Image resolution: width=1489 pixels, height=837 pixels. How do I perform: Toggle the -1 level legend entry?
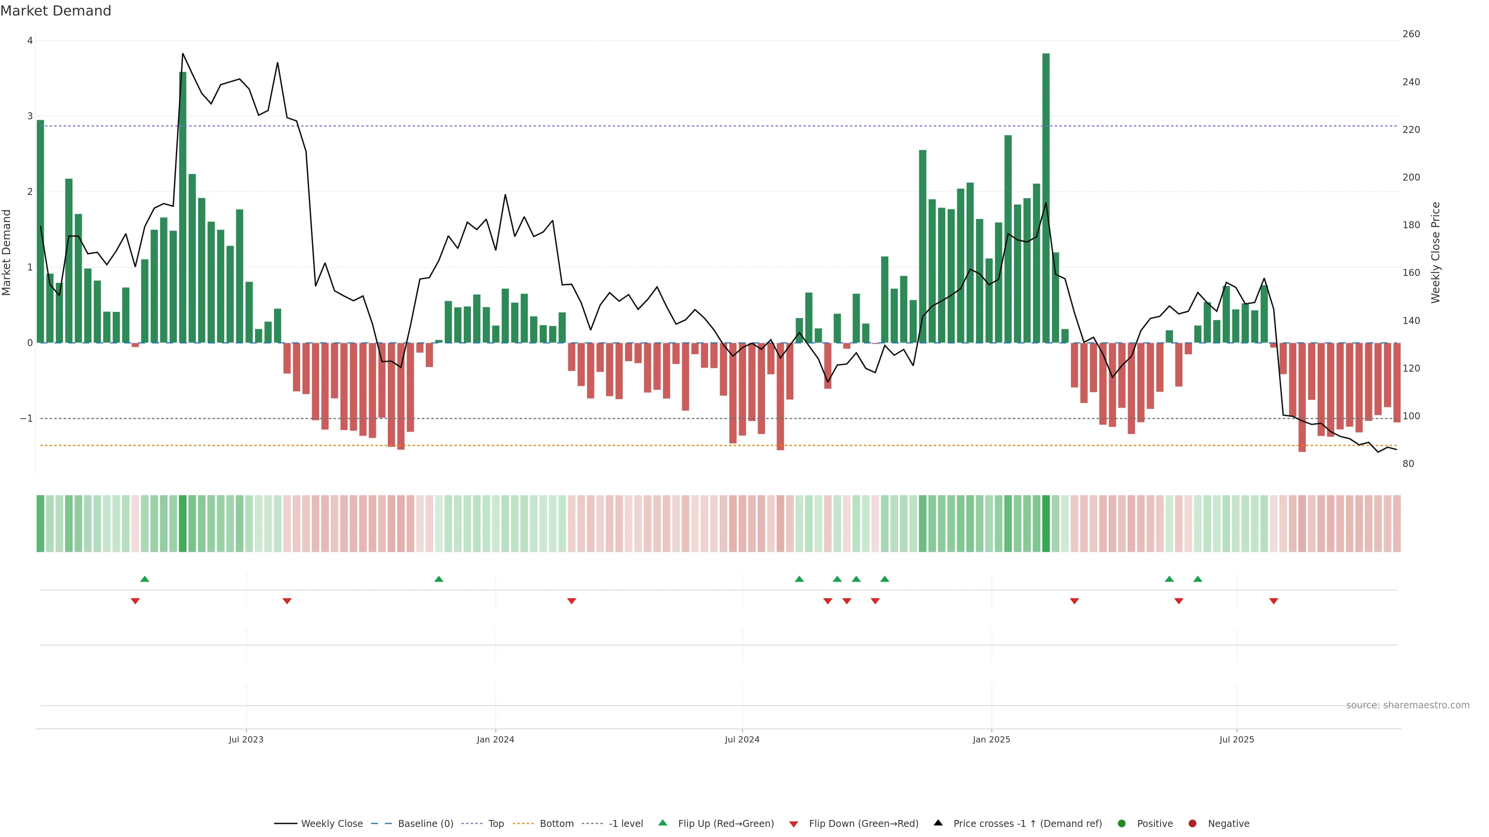[625, 823]
